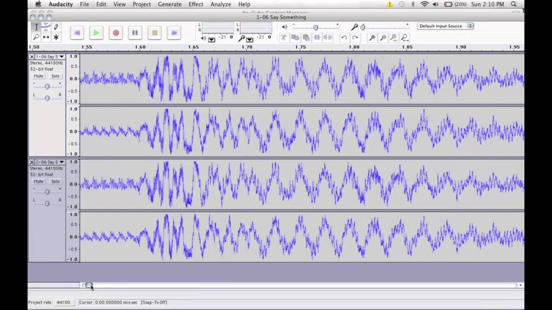Select the Time Shift tool
The width and height of the screenshot is (552, 310).
[46, 37]
